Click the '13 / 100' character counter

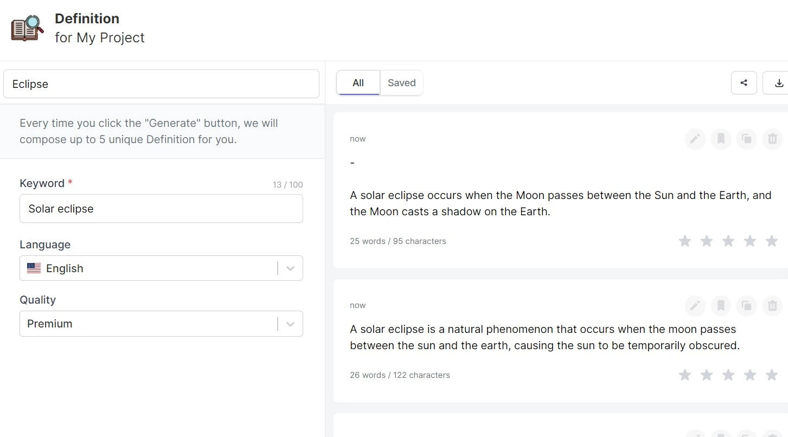pos(288,185)
